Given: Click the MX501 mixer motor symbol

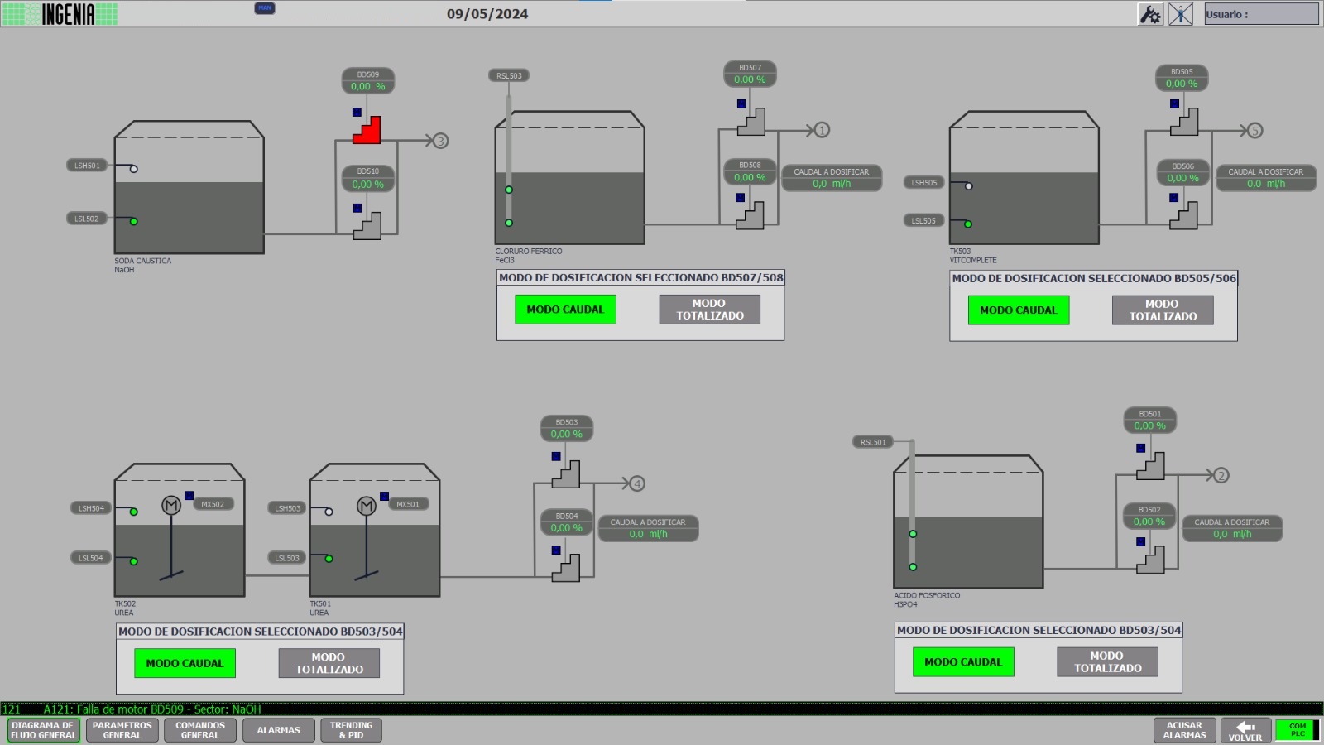Looking at the screenshot, I should click(367, 505).
